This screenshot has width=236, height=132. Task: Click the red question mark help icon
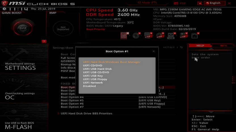tap(44, 41)
